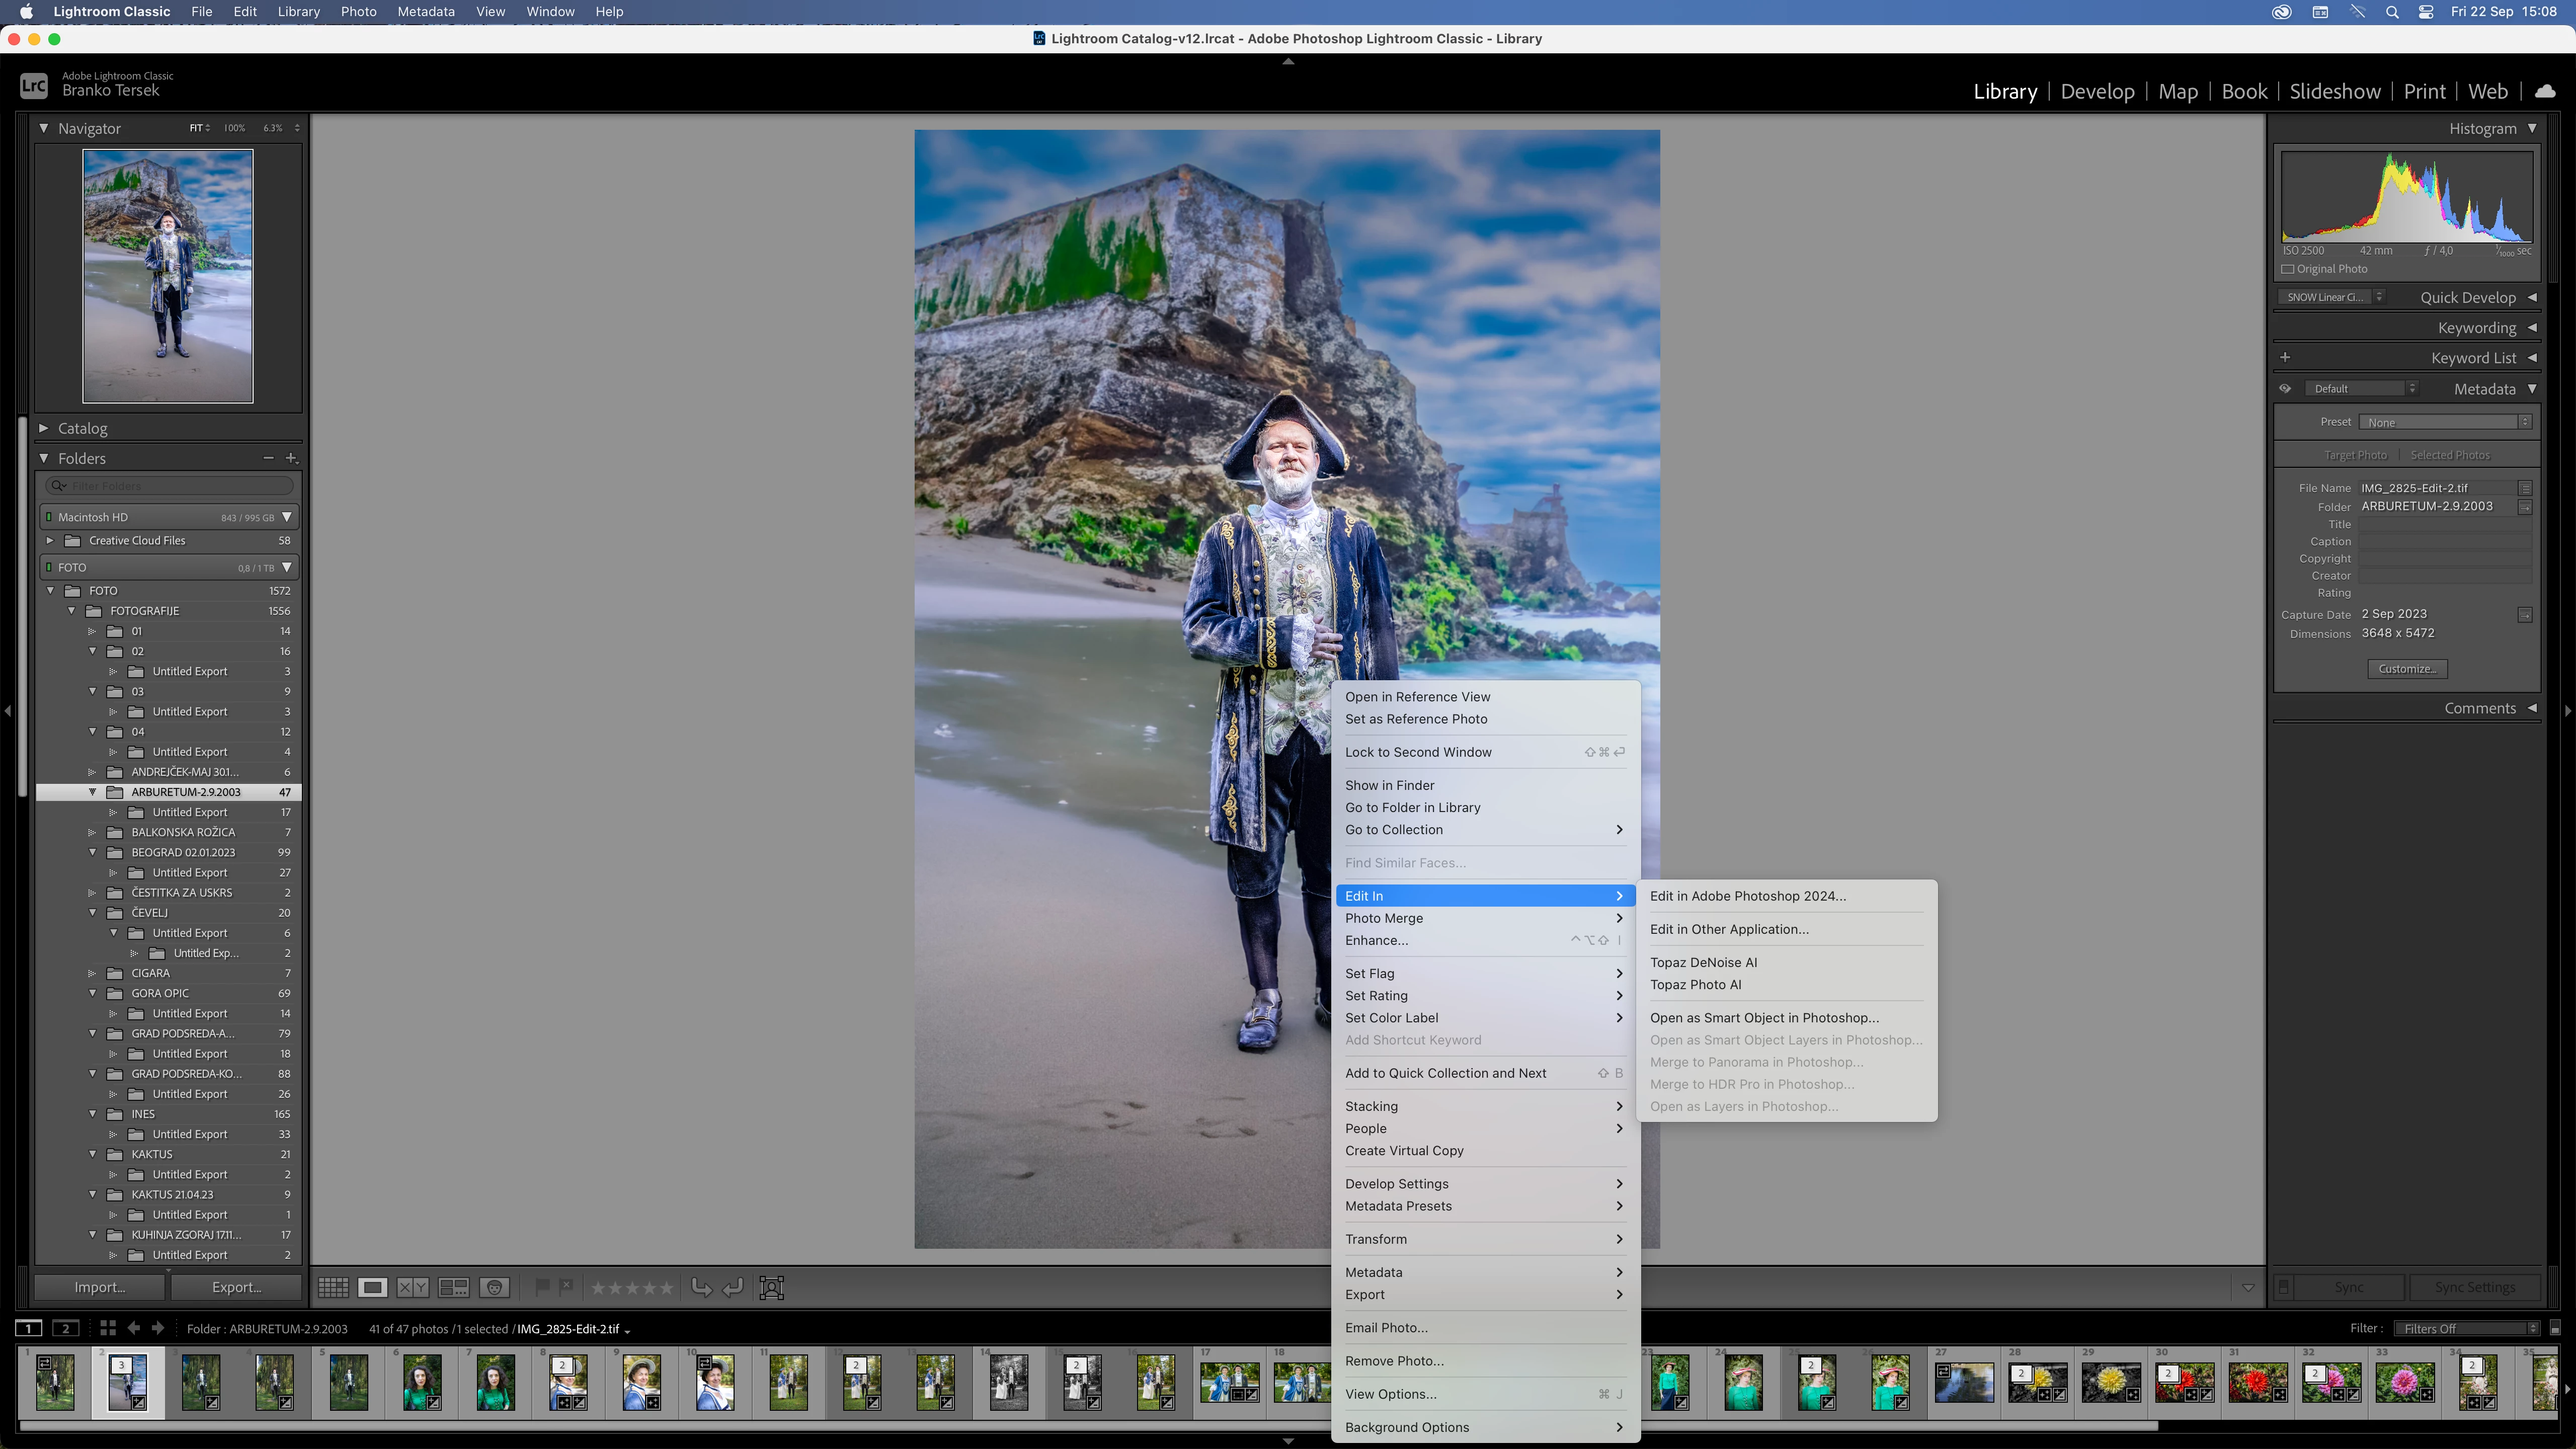The height and width of the screenshot is (1449, 2576).
Task: Switch to Grid view icon
Action: pos(333,1288)
